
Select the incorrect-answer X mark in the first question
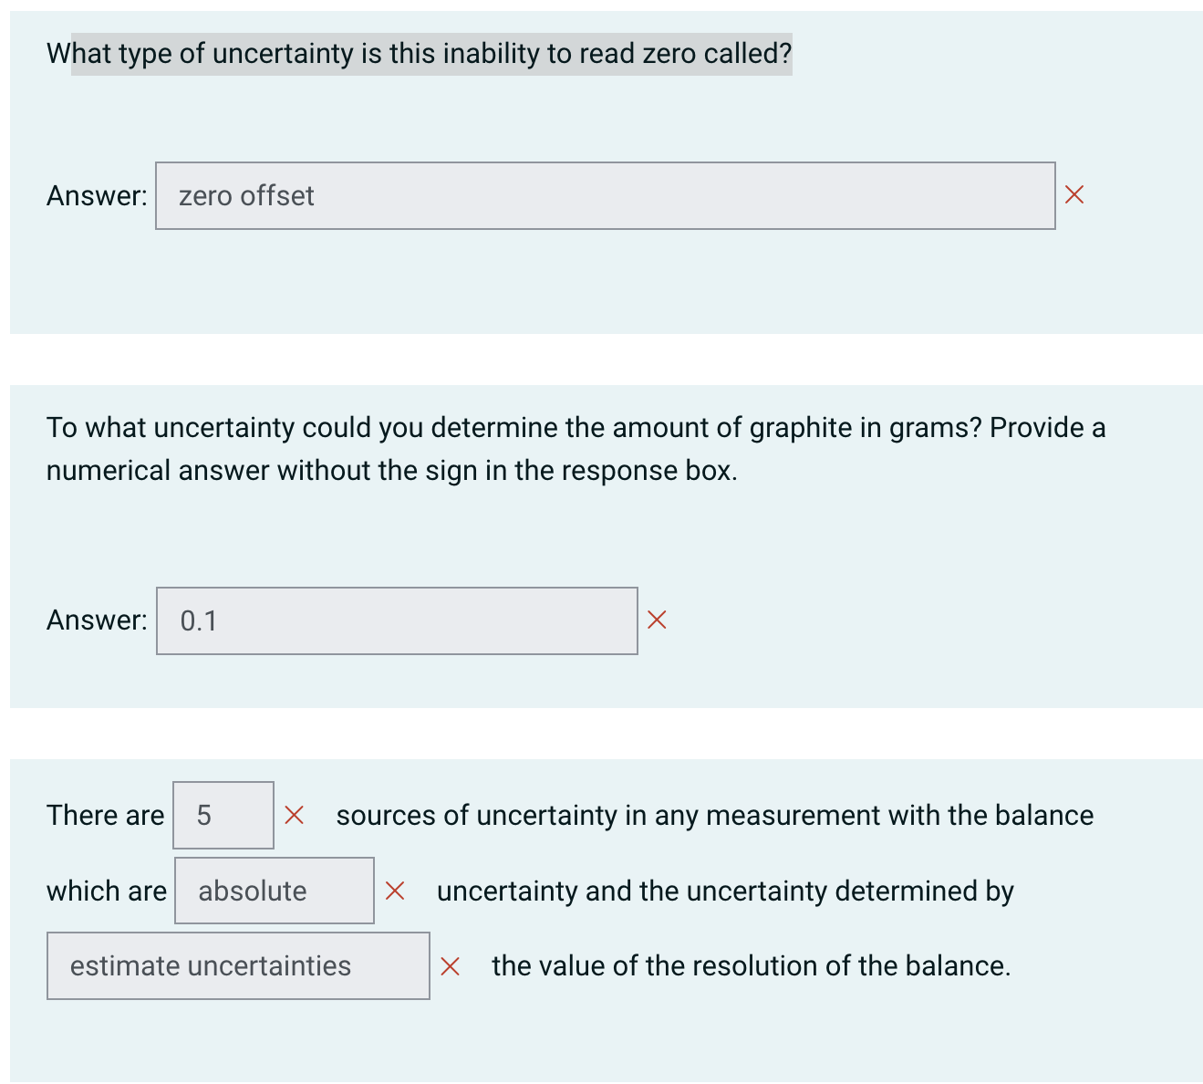pos(1074,194)
